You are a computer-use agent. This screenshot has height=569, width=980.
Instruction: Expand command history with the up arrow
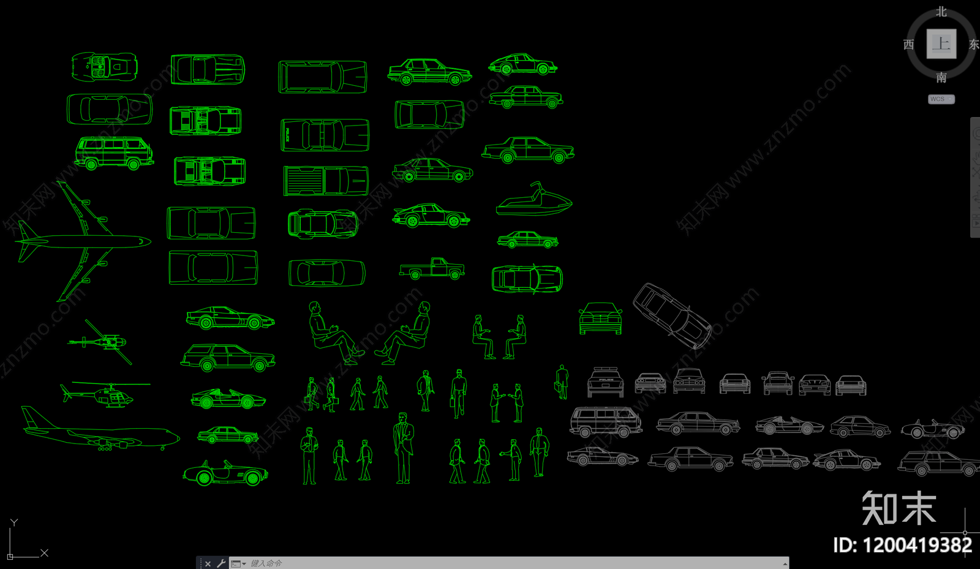[785, 563]
